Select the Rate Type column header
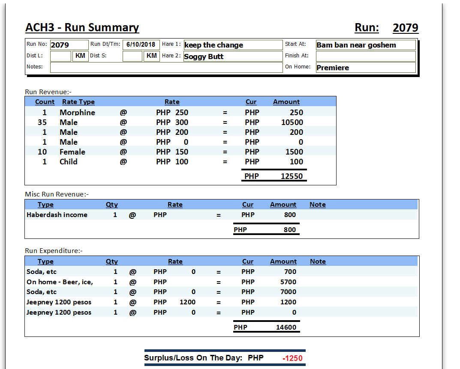Viewport: 460px width, 369px height. (x=78, y=102)
